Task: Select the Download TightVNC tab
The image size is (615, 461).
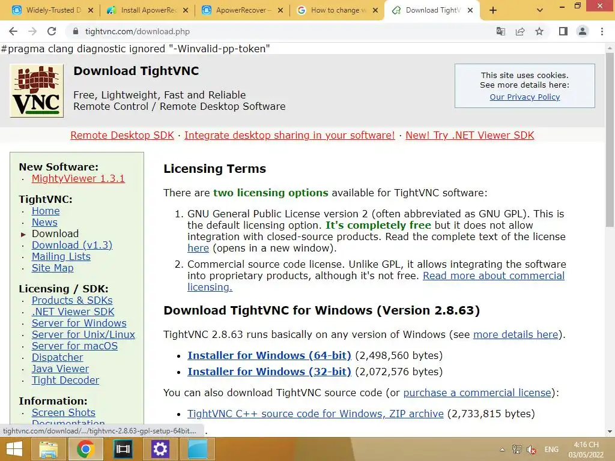Action: tap(431, 11)
